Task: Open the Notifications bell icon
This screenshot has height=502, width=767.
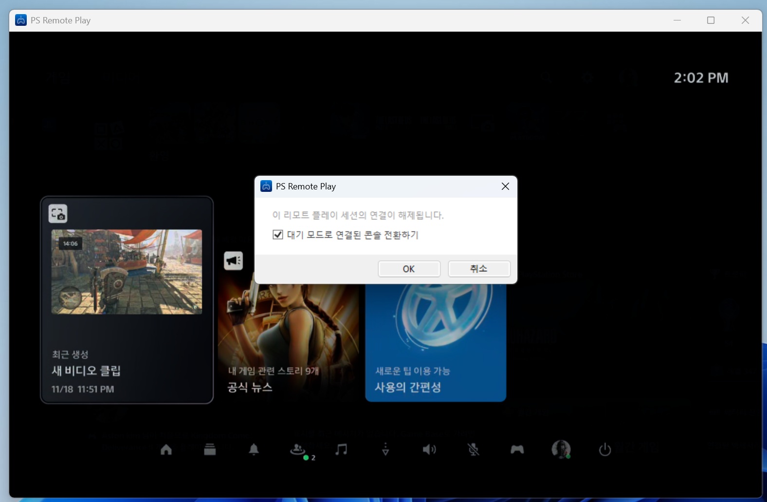Action: [x=254, y=449]
